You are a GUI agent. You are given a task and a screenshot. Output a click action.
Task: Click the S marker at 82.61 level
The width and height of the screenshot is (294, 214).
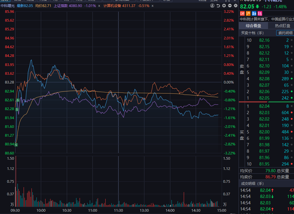[17, 100]
